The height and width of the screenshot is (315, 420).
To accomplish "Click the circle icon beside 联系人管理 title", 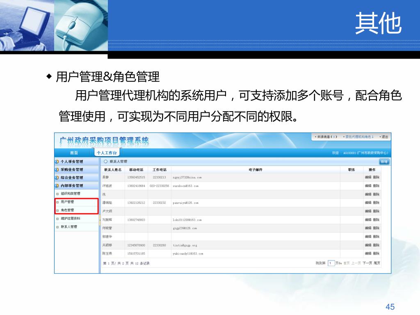I will [105, 161].
